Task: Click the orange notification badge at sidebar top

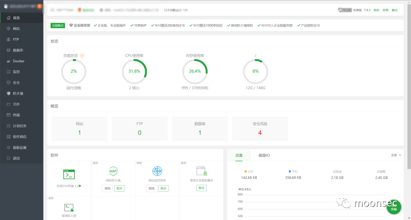Action: 39,6
